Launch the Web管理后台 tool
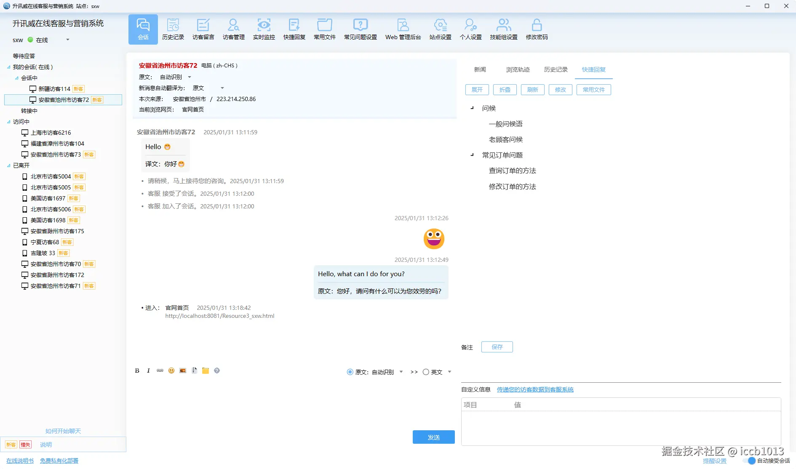The height and width of the screenshot is (469, 796). (x=403, y=29)
